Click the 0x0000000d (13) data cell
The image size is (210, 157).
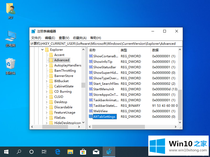pos(165,89)
